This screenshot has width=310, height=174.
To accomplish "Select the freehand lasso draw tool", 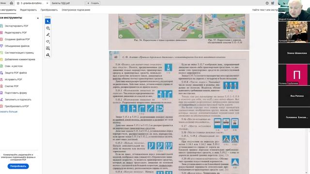I will [48, 42].
